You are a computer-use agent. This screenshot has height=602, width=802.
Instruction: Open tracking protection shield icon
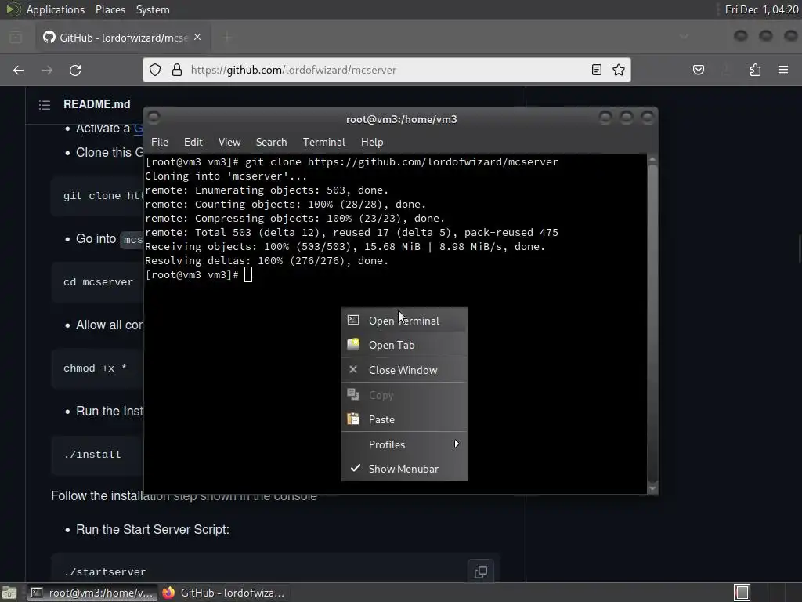point(155,70)
